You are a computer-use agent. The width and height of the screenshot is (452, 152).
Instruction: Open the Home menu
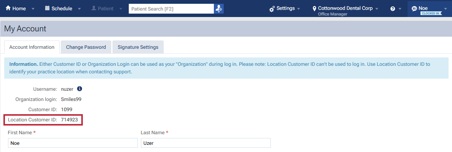pos(19,8)
